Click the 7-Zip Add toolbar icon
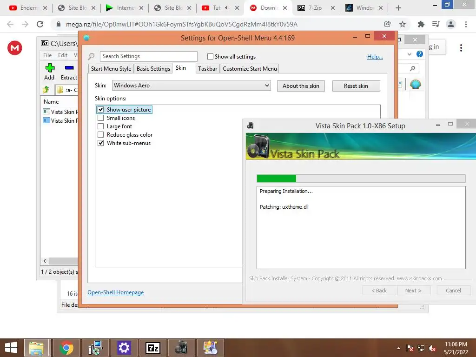476x357 pixels. point(50,68)
